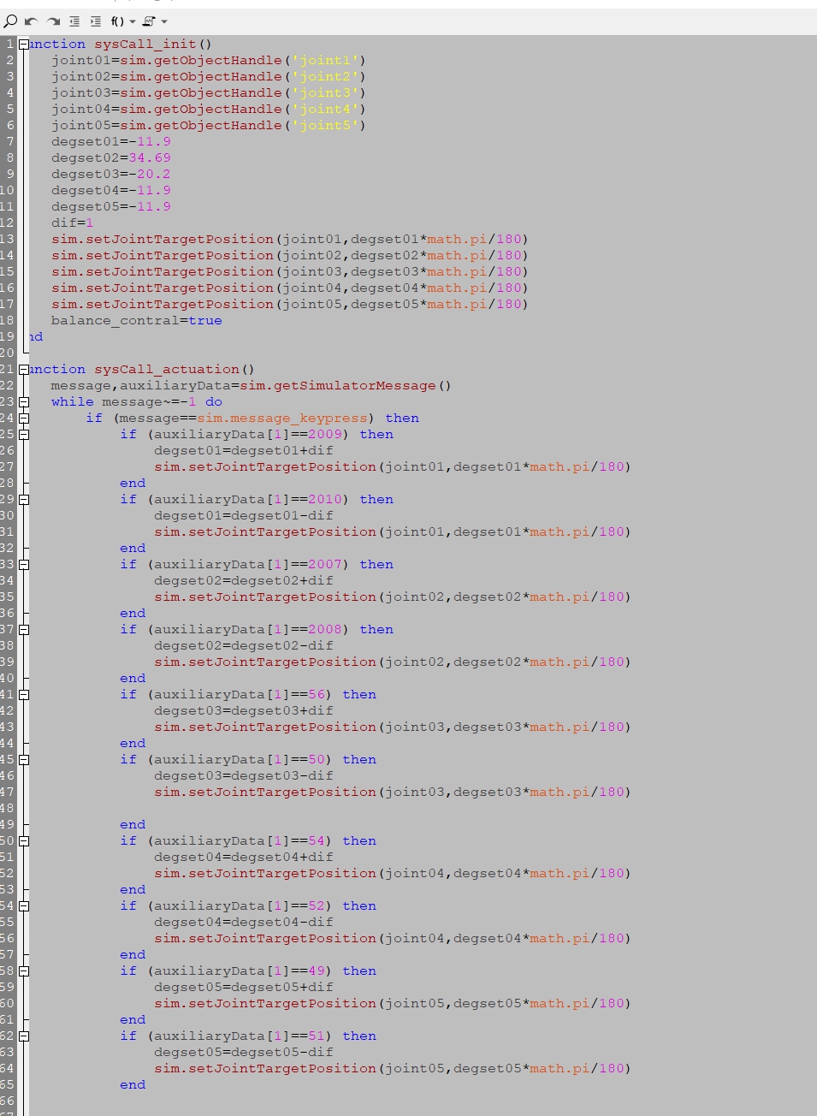817x1116 pixels.
Task: Fold the message_keypress if block
Action: coord(24,418)
